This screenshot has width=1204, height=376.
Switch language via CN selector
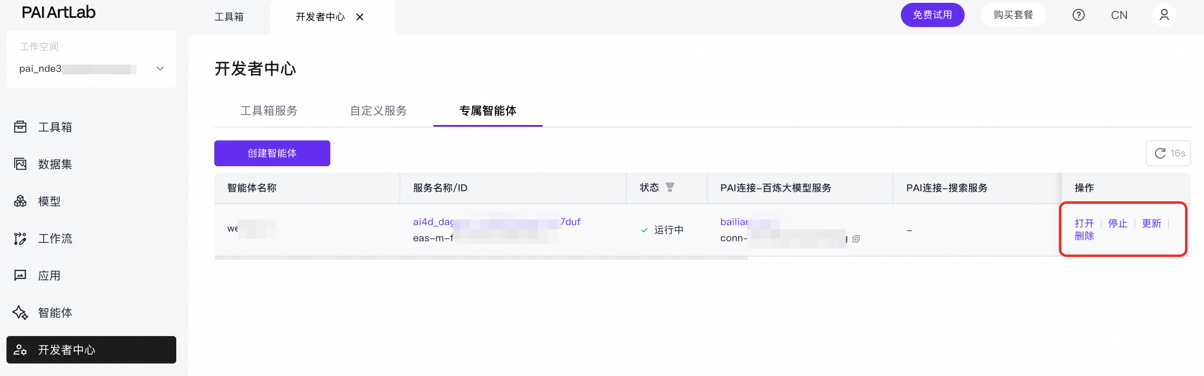point(1118,15)
